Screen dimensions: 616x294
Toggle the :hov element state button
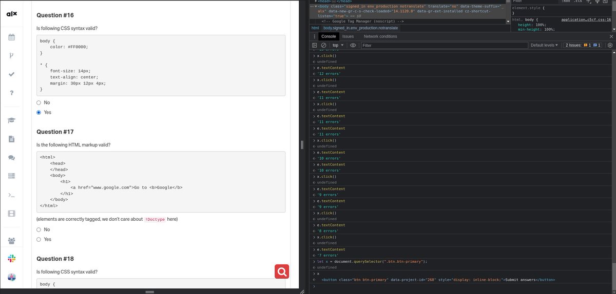point(565,2)
